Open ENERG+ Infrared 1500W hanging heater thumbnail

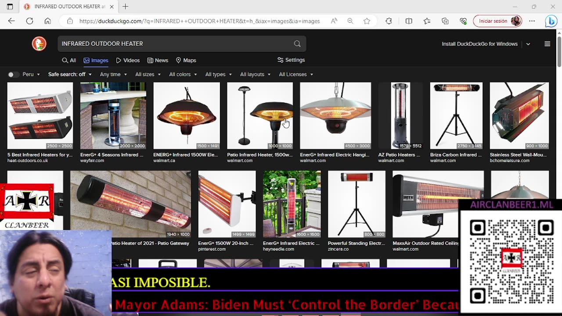[187, 116]
